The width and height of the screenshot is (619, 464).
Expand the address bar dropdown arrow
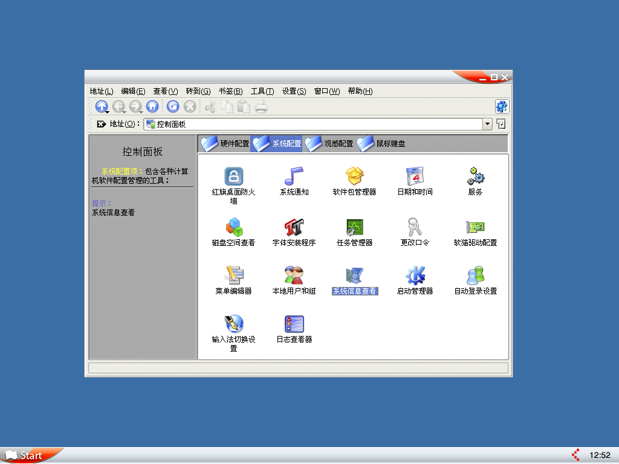coord(488,124)
